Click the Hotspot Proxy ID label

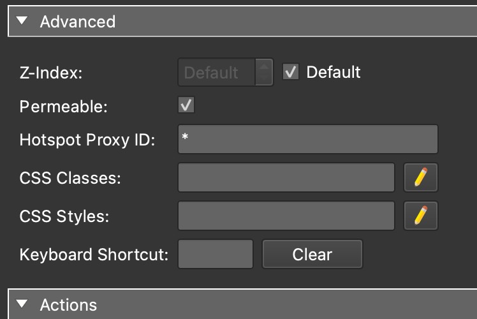(x=87, y=140)
